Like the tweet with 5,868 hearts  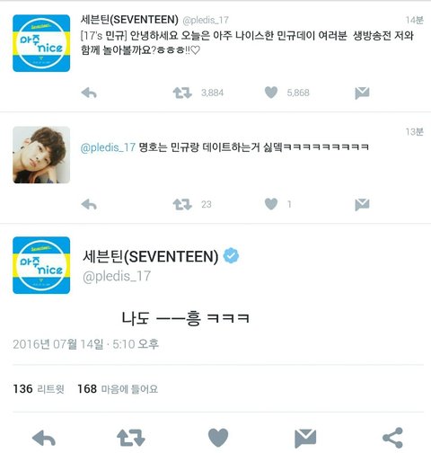click(271, 93)
